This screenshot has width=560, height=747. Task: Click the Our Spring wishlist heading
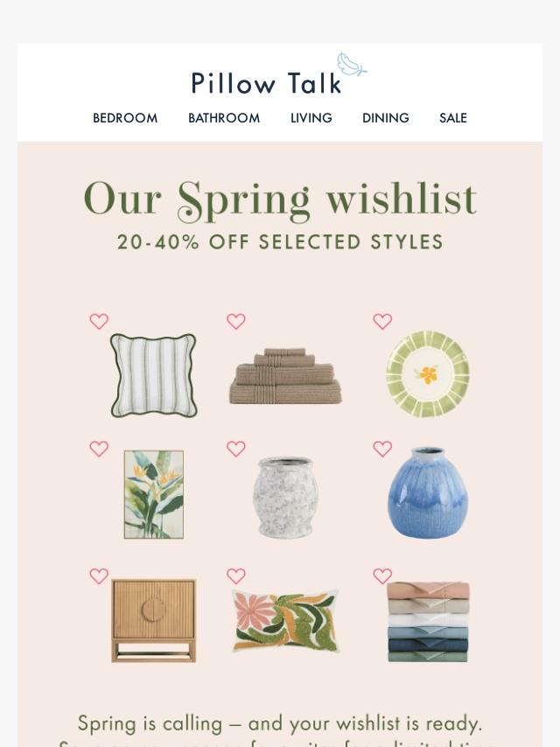point(280,200)
